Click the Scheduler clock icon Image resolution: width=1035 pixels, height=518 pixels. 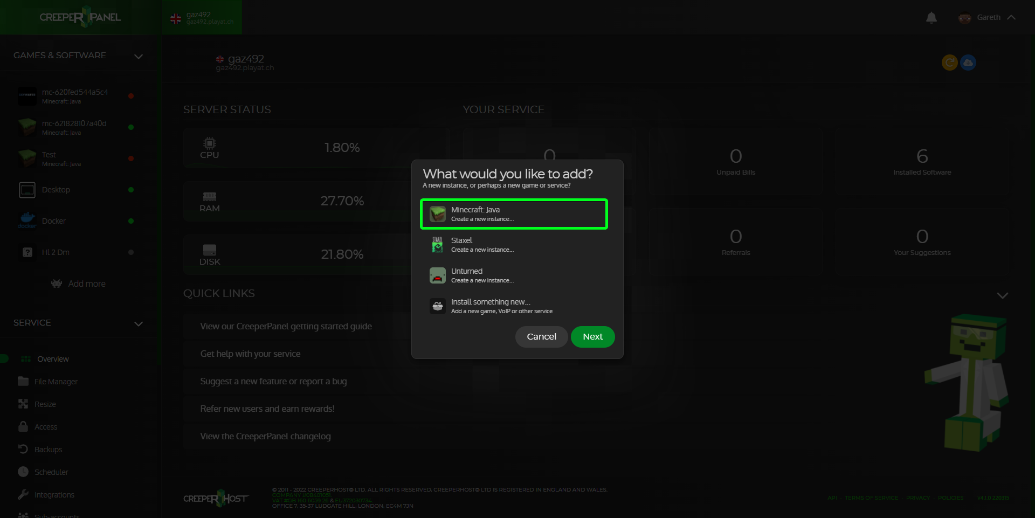tap(23, 472)
